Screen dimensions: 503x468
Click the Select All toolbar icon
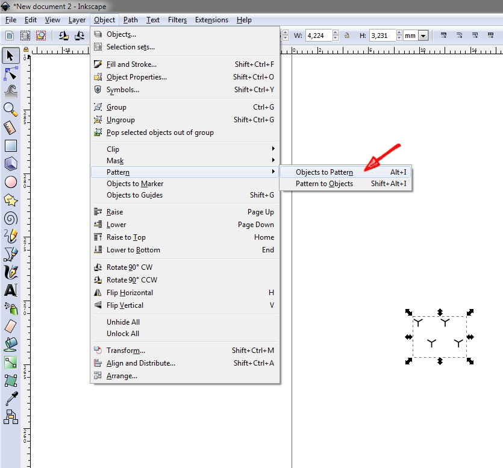click(x=10, y=36)
